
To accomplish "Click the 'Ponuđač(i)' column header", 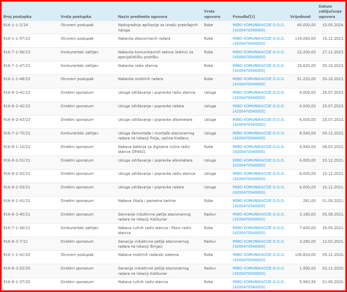I will (244, 17).
